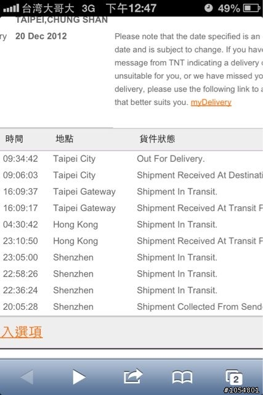This screenshot has height=395, width=263.
Task: Select the 時間 column header
Action: point(14,139)
